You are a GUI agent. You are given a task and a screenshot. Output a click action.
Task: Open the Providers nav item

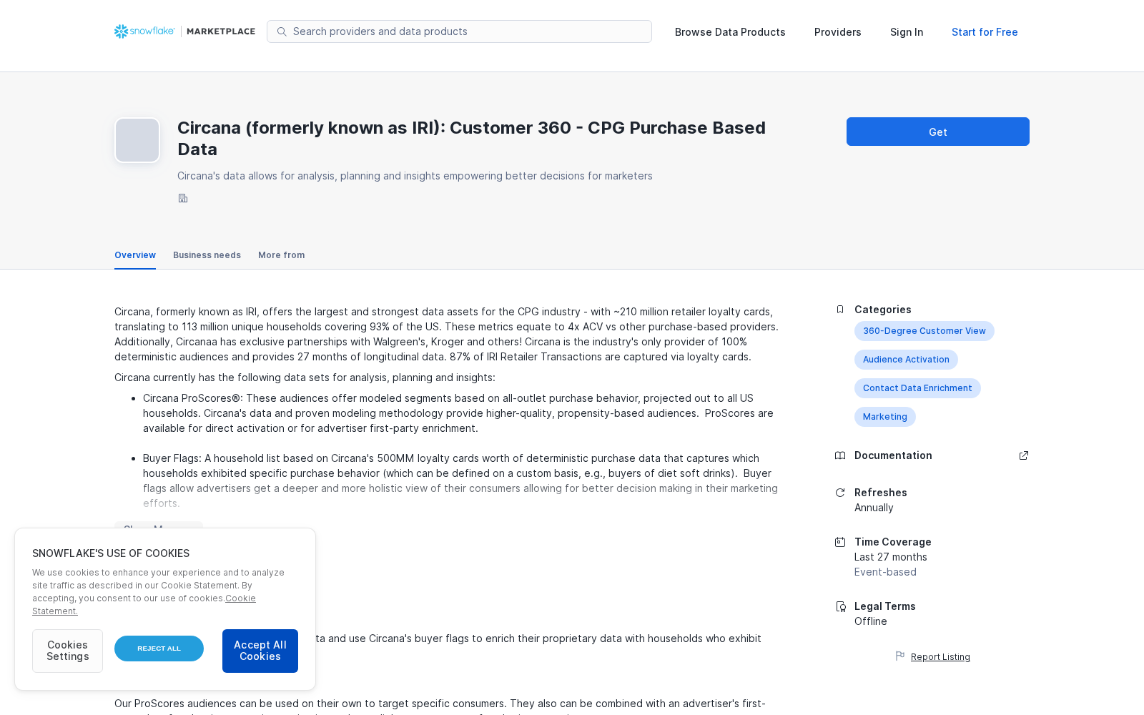point(838,32)
